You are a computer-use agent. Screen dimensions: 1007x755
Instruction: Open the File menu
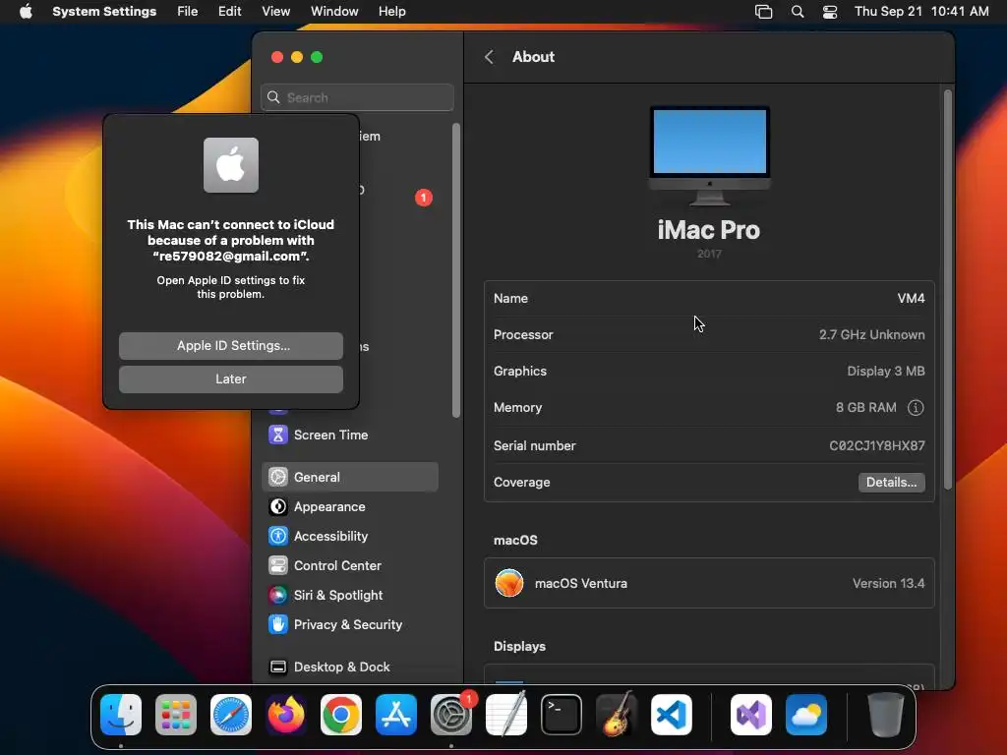188,12
